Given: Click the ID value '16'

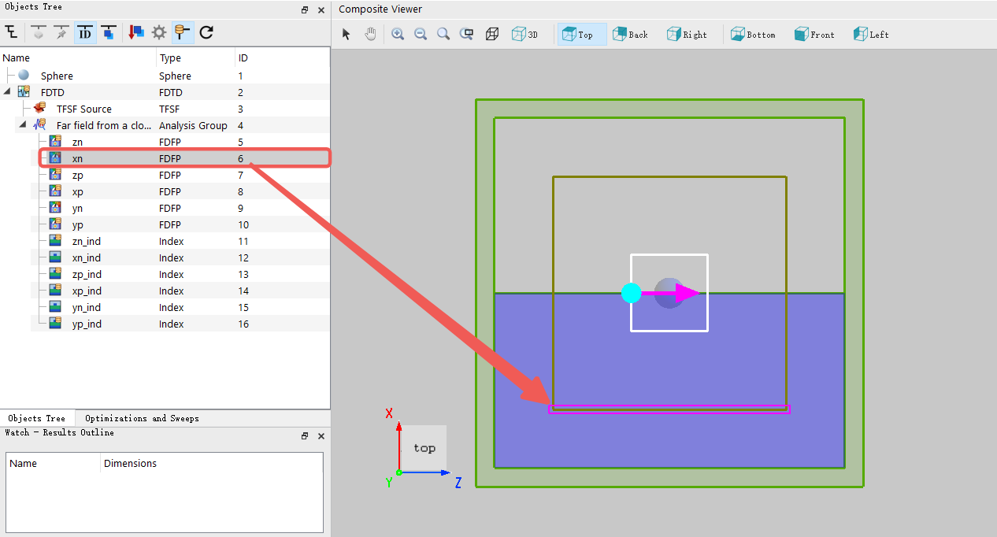Looking at the screenshot, I should click(x=243, y=324).
